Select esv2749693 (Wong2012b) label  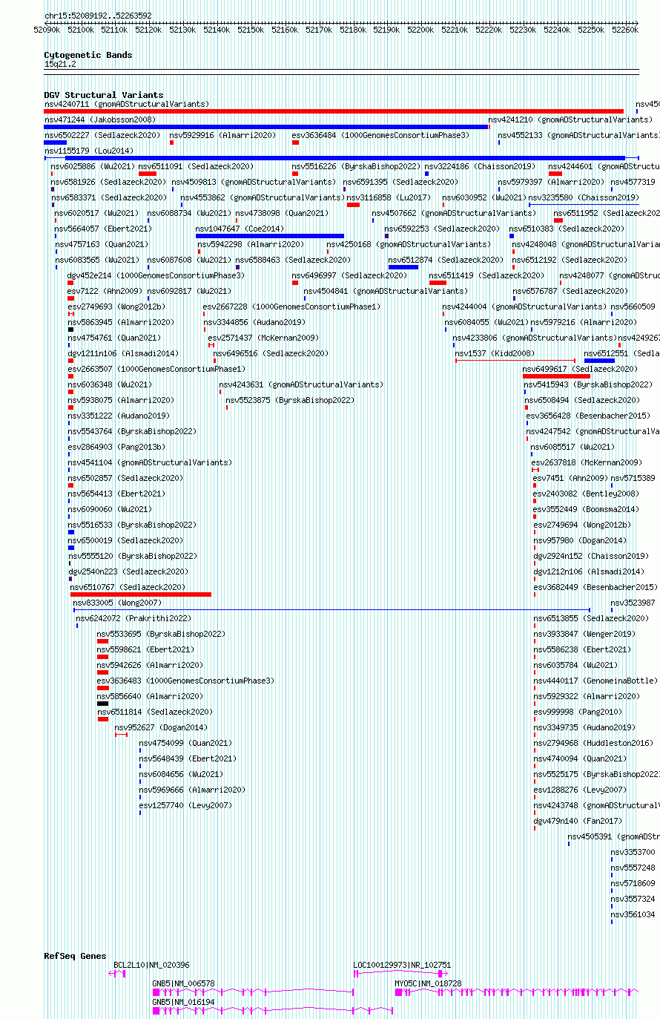click(116, 307)
